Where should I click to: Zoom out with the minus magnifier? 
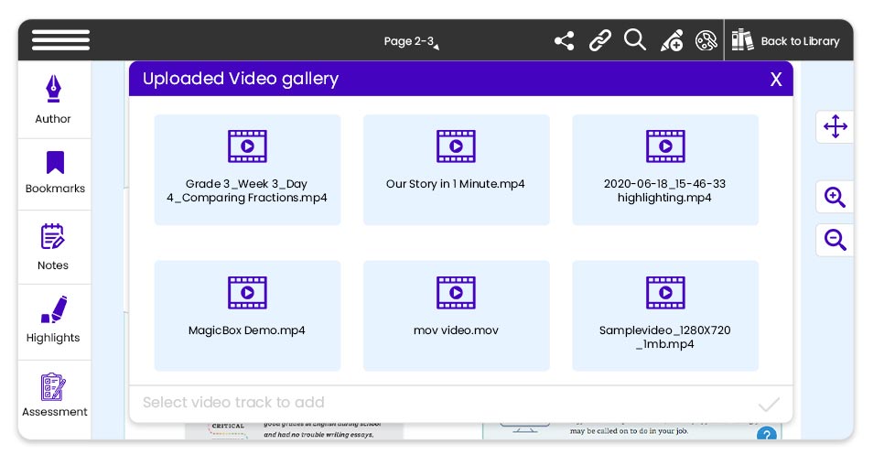(836, 239)
